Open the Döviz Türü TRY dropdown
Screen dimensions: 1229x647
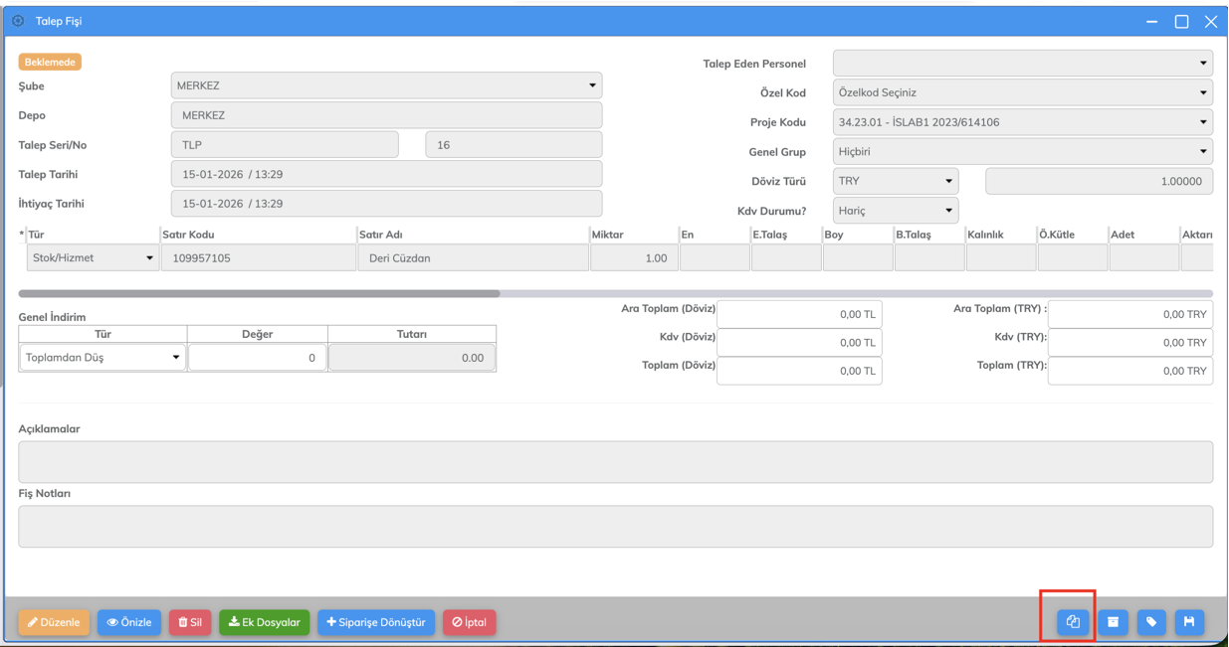tap(895, 181)
